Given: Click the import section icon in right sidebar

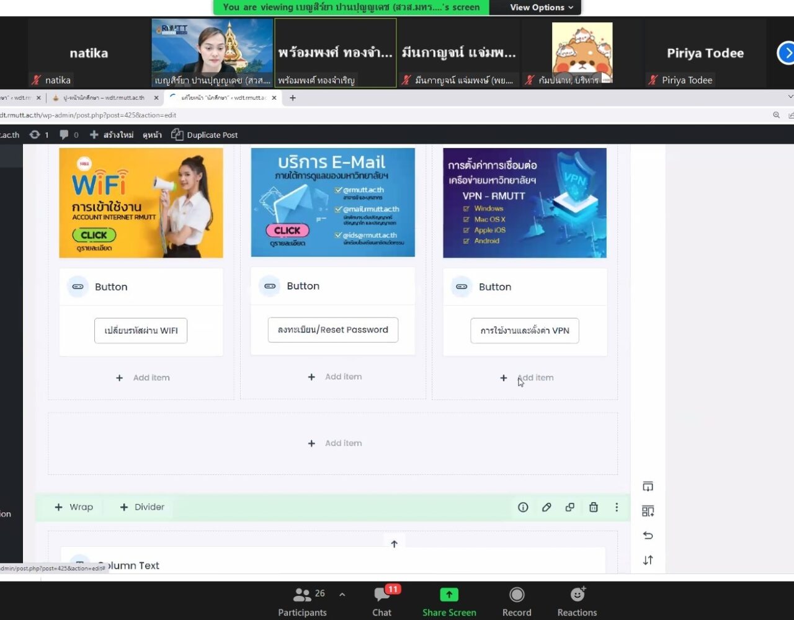Looking at the screenshot, I should [648, 487].
